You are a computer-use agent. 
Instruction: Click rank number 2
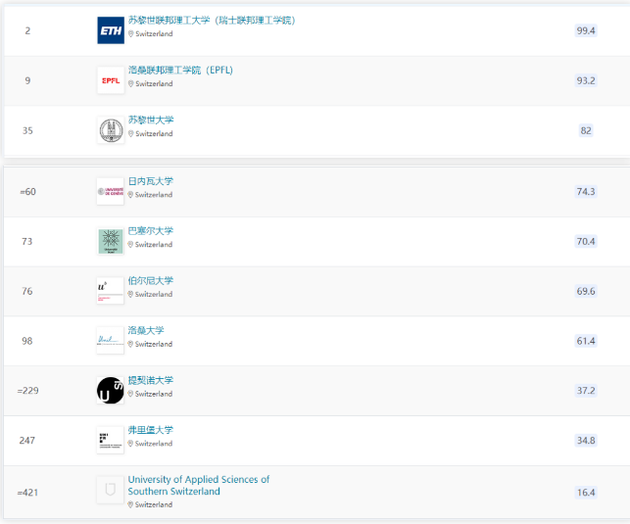[x=27, y=30]
